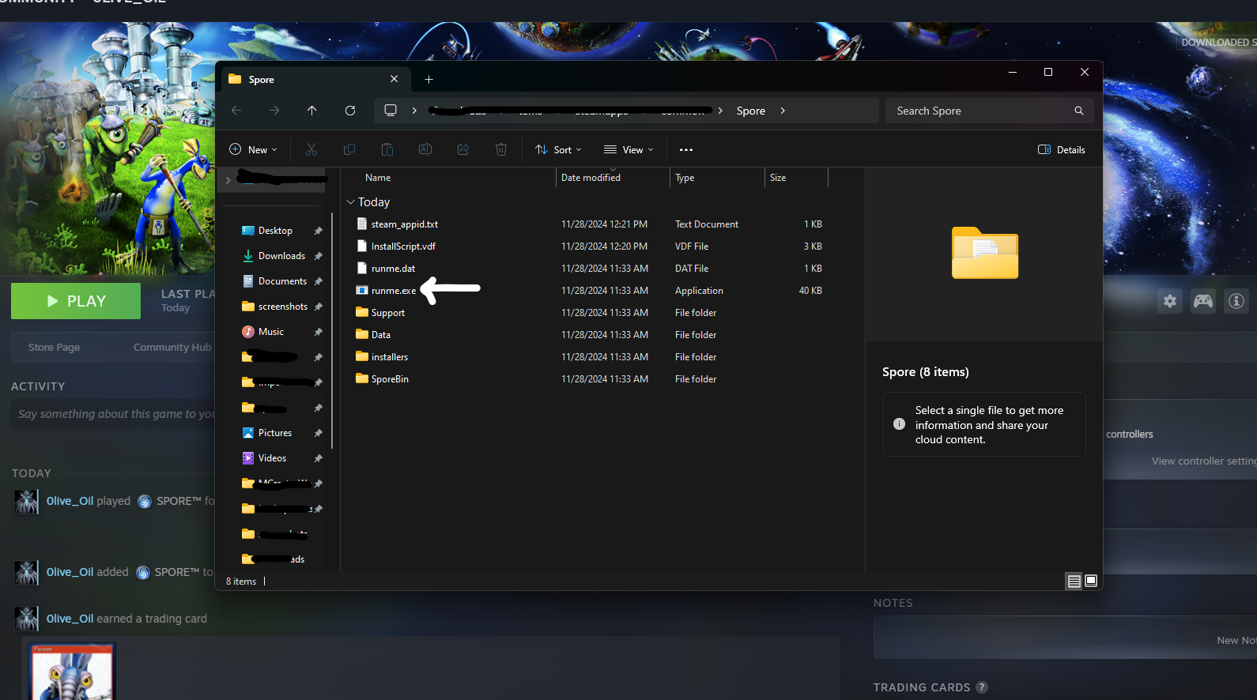This screenshot has height=700, width=1257.
Task: Open Steam game settings gear icon
Action: coord(1170,301)
